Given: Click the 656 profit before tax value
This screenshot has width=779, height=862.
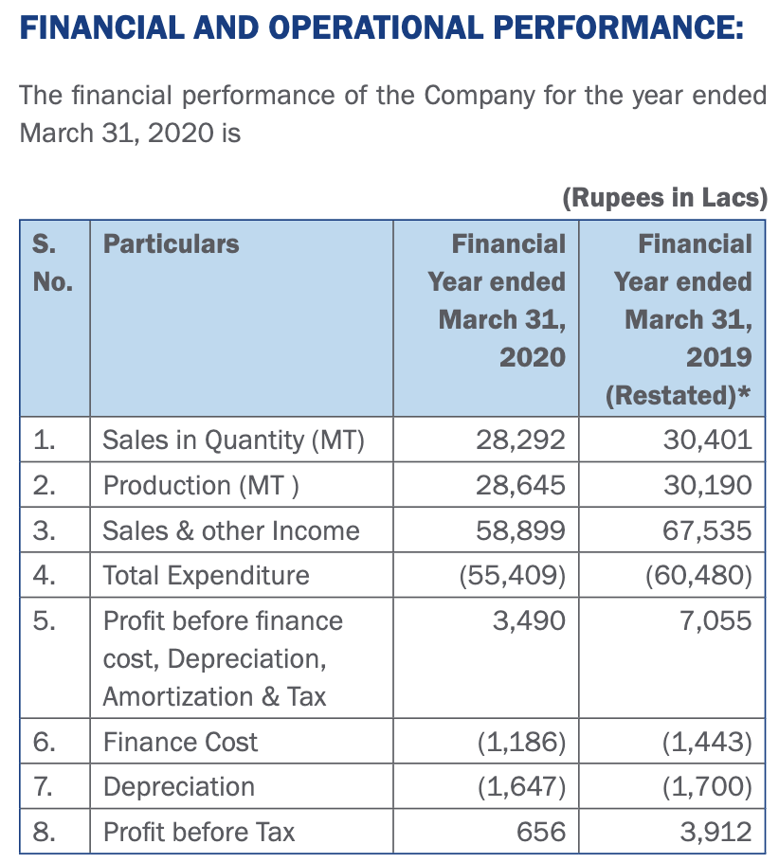Looking at the screenshot, I should 541,833.
